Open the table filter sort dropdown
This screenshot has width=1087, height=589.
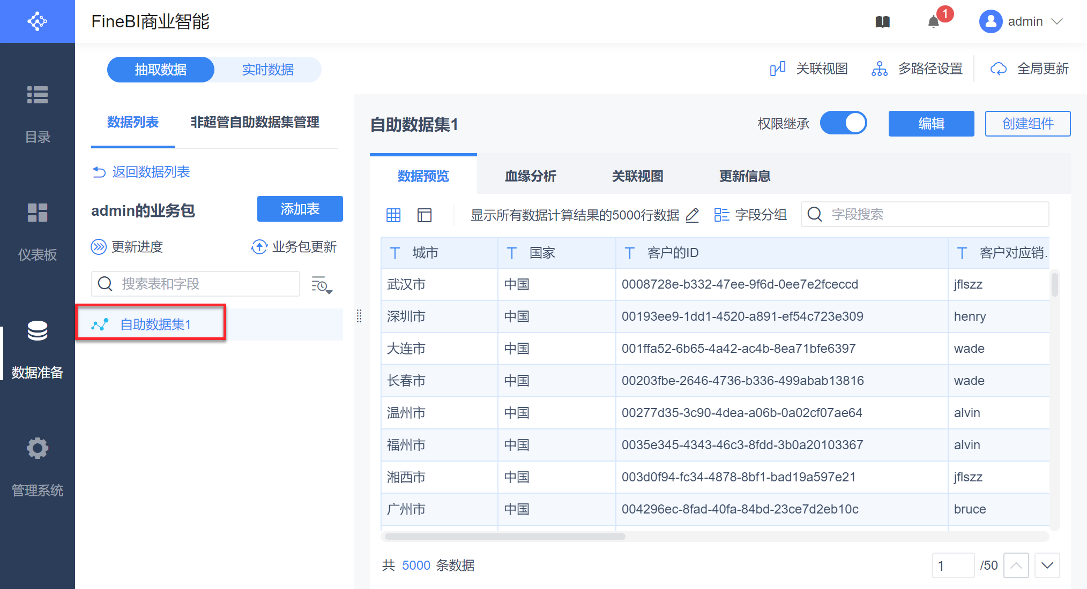coord(322,285)
